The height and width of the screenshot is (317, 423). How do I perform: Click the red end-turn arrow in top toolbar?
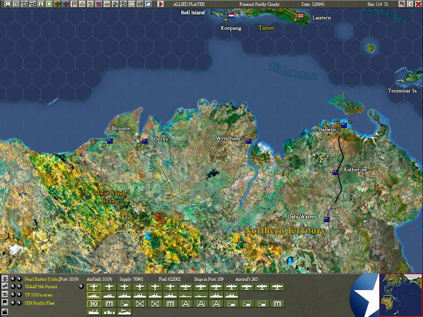(161, 4)
